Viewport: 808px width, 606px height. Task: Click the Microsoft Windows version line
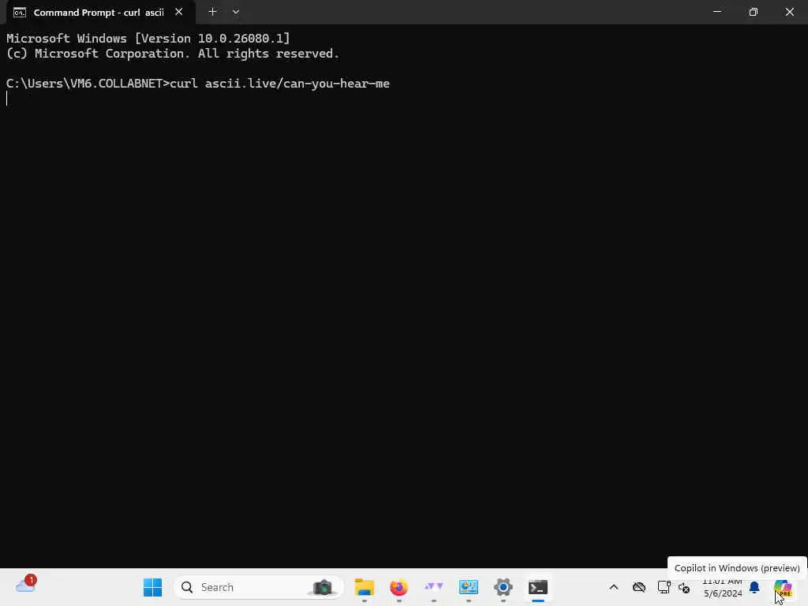[148, 38]
